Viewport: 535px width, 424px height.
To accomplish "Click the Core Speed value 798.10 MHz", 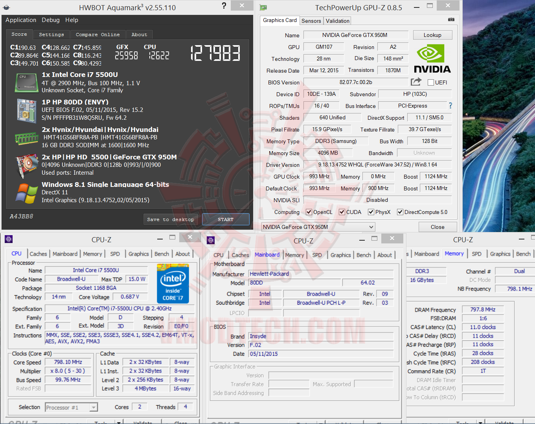I will point(68,362).
